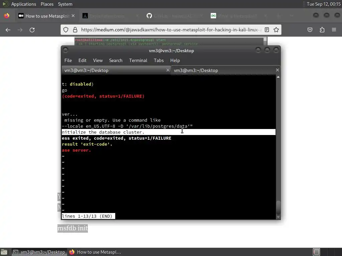Open the Pocket save icon

[310, 30]
